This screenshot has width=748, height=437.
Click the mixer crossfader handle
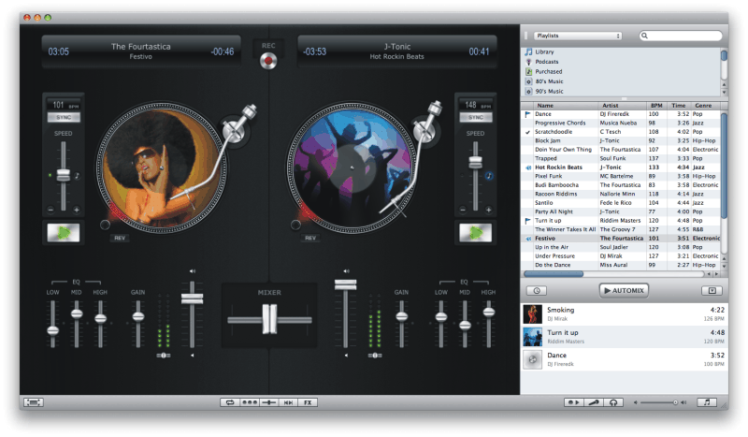(268, 320)
